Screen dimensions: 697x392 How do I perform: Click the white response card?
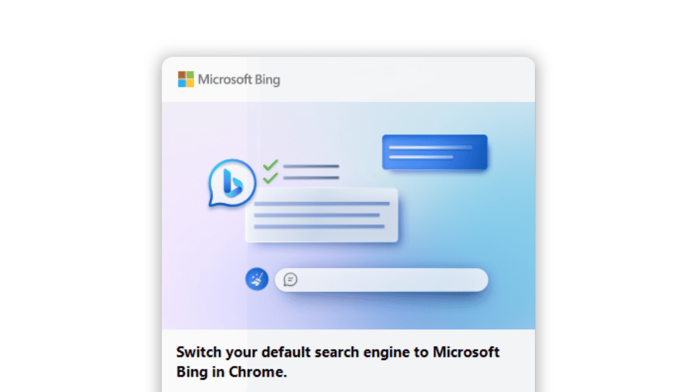click(x=321, y=215)
